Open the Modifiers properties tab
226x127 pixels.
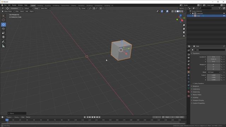[189, 75]
